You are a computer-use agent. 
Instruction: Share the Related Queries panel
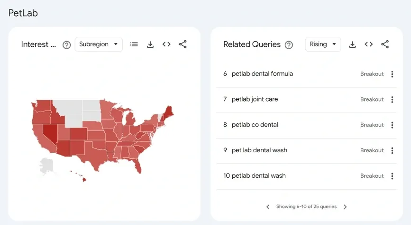click(x=385, y=44)
